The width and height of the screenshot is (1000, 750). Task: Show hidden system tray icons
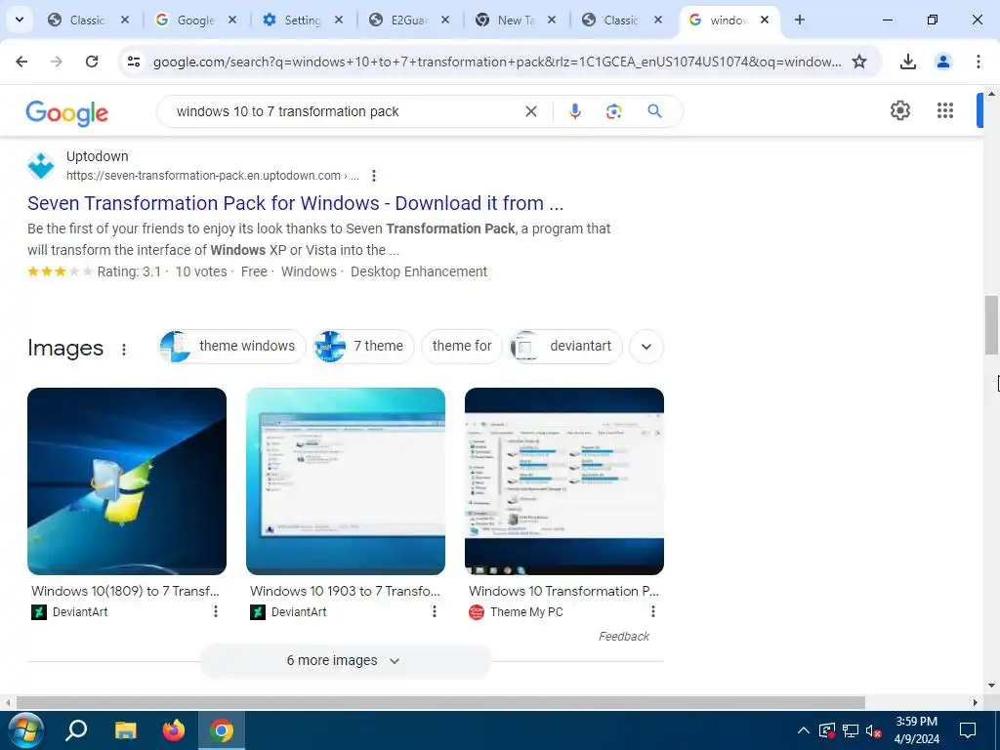coord(804,730)
